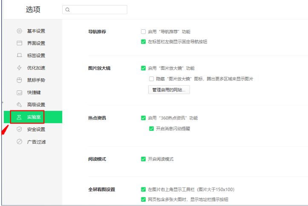
Task: Open the 基本设置 section
Action: (33, 31)
